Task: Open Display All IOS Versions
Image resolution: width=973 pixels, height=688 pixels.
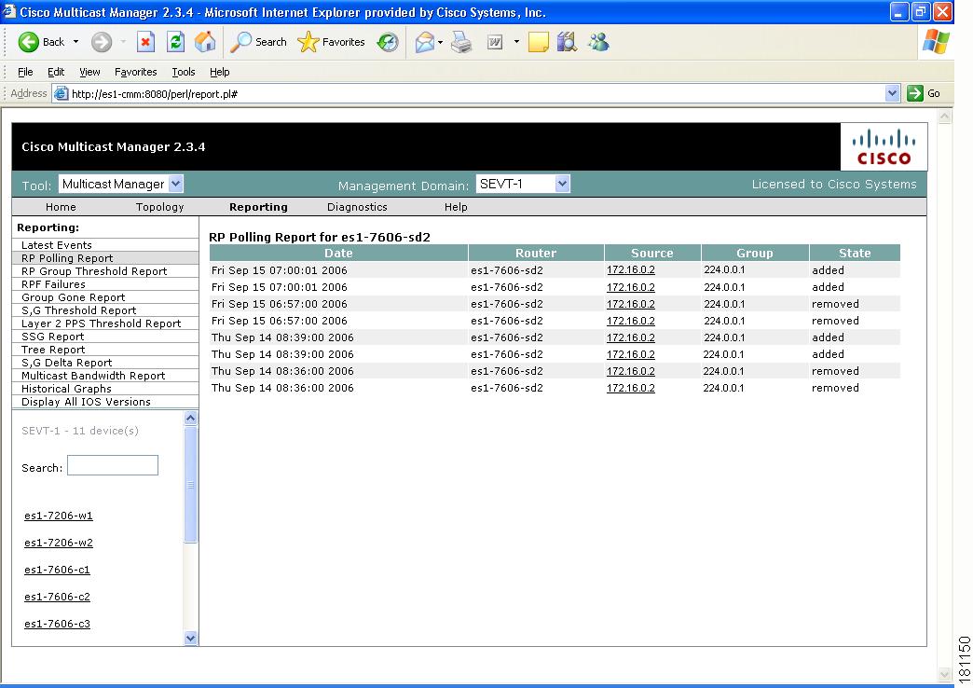Action: click(x=87, y=402)
